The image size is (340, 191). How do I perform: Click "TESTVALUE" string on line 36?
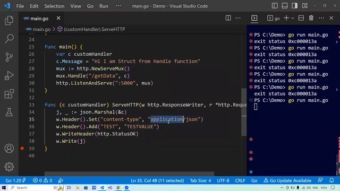(x=140, y=127)
